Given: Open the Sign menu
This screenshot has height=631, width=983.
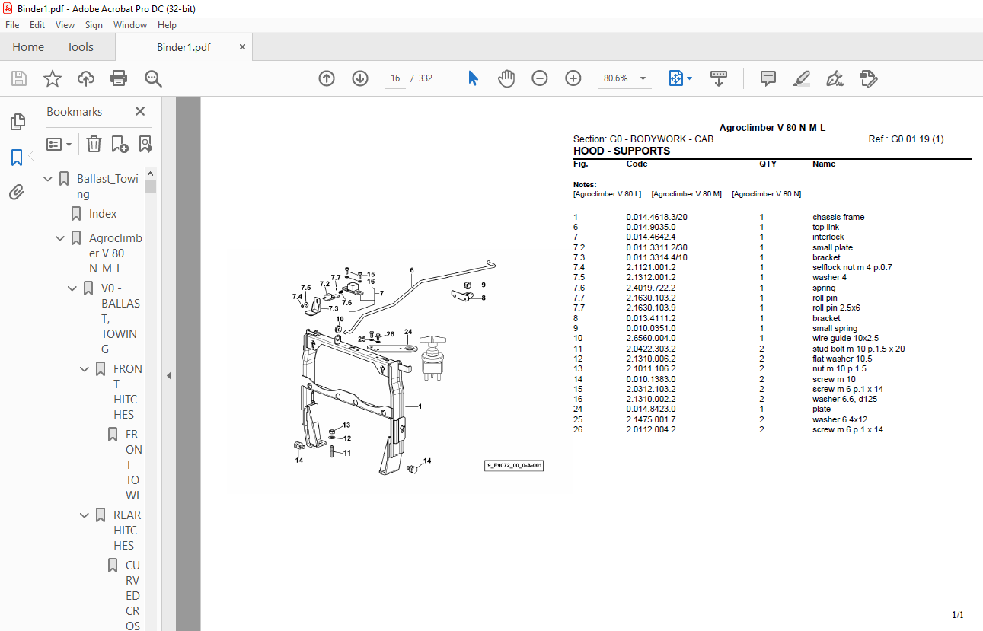Looking at the screenshot, I should point(94,25).
